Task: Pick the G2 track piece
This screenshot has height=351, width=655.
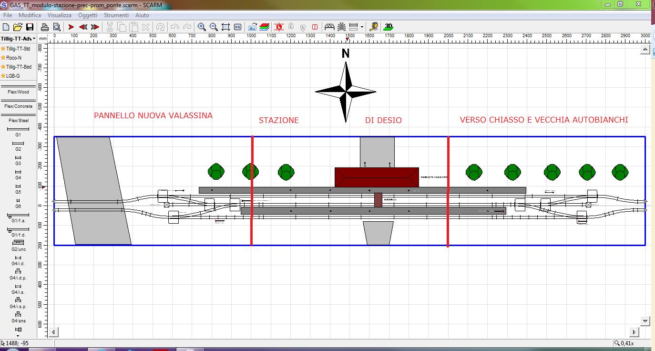Action: [18, 146]
